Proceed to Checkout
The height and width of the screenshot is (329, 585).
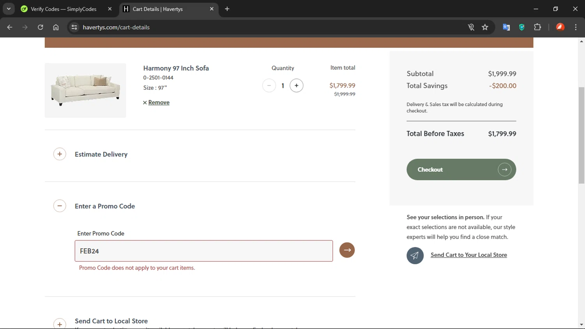(x=461, y=169)
